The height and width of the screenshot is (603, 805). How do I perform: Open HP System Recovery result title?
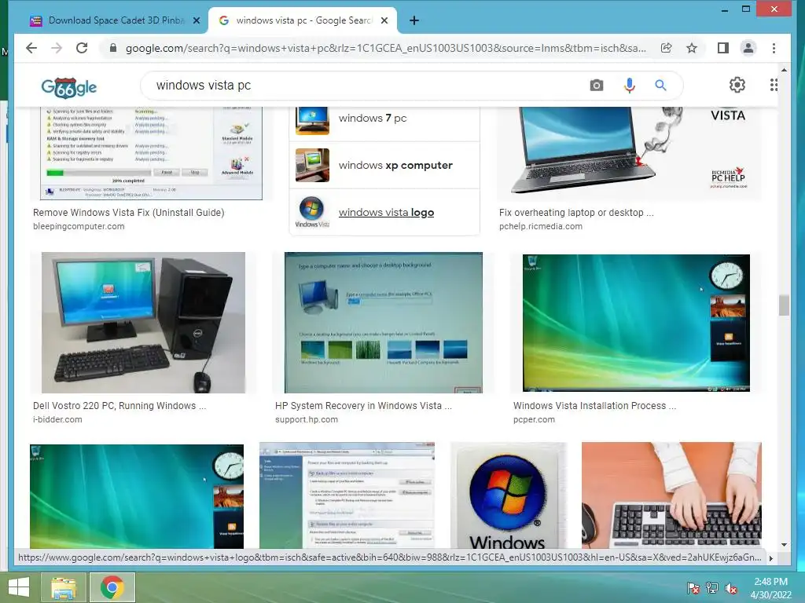pyautogui.click(x=363, y=406)
